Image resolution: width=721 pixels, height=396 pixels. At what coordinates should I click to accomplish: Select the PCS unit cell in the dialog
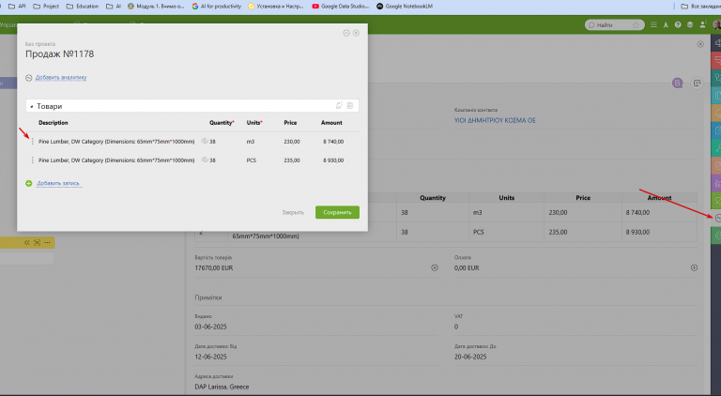(252, 160)
